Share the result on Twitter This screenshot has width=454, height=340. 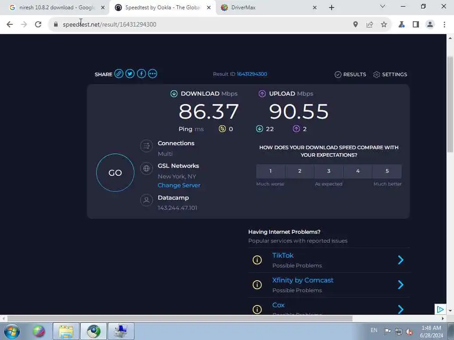[130, 74]
